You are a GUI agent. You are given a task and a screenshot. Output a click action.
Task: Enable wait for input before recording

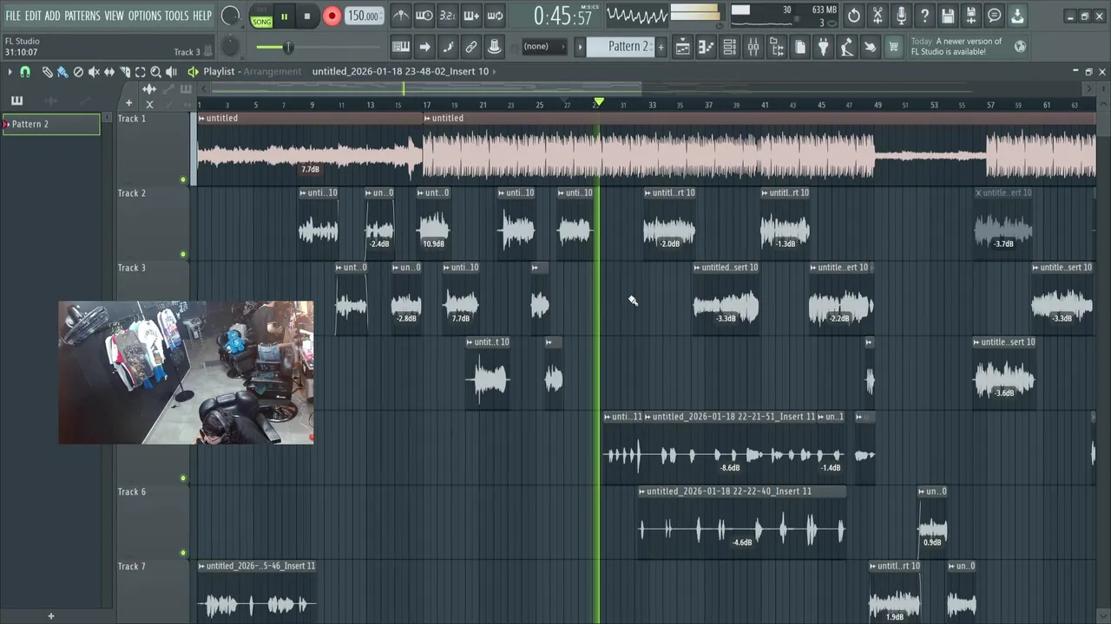[x=424, y=16]
